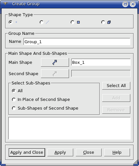Click the Apply button
The height and width of the screenshot is (166, 139).
[60, 152]
